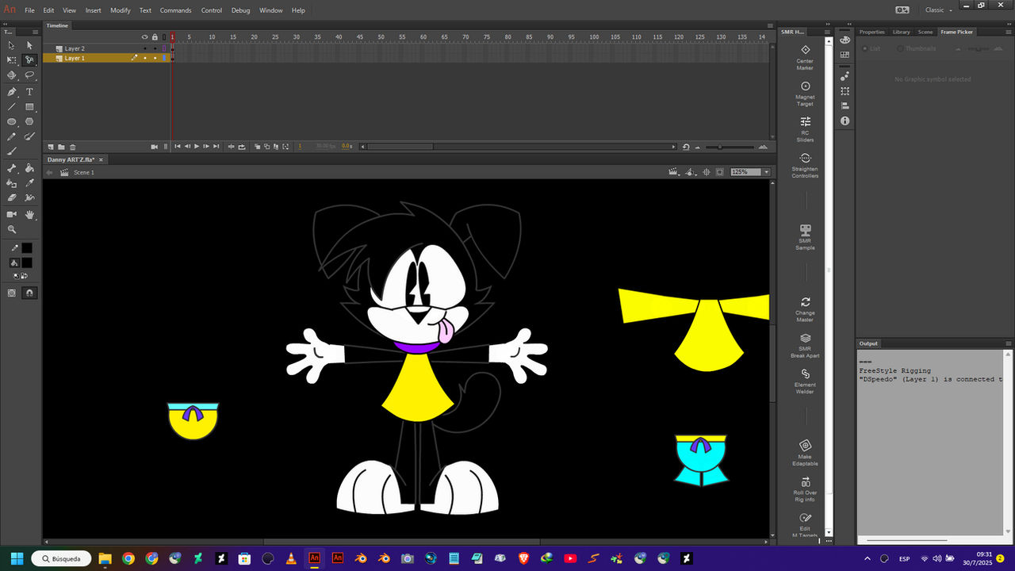This screenshot has width=1015, height=571.
Task: Select the Text tool
Action: [x=29, y=91]
